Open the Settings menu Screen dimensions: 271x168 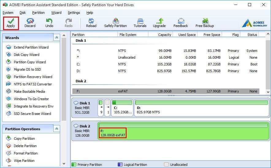click(74, 13)
